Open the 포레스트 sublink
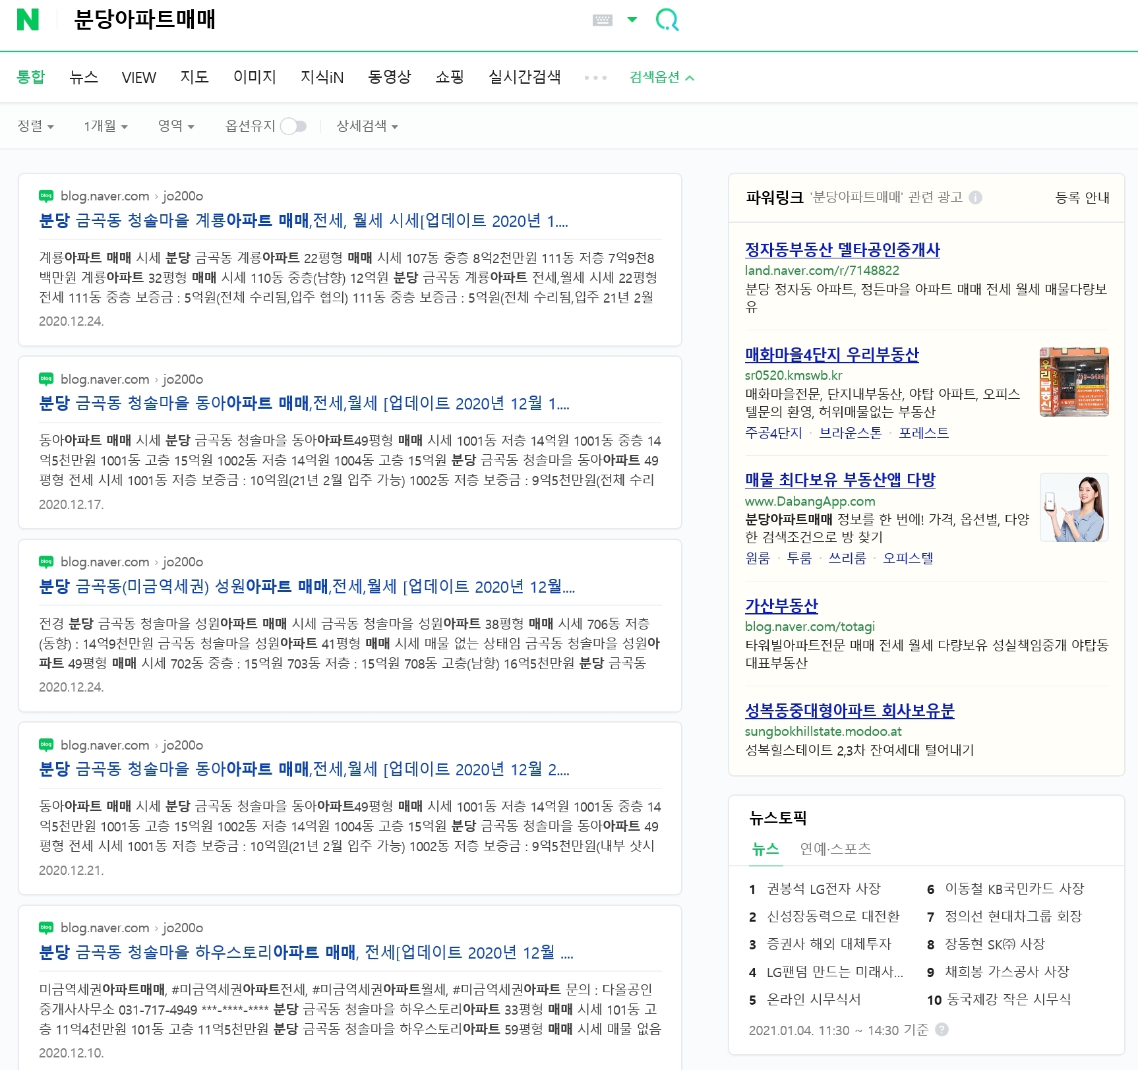The height and width of the screenshot is (1070, 1138). pyautogui.click(x=923, y=432)
